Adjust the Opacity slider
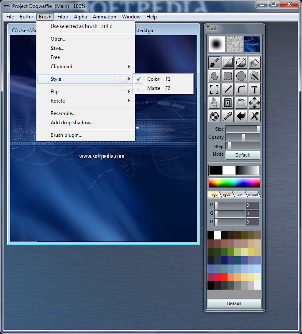This screenshot has width=302, height=334. [x=243, y=137]
